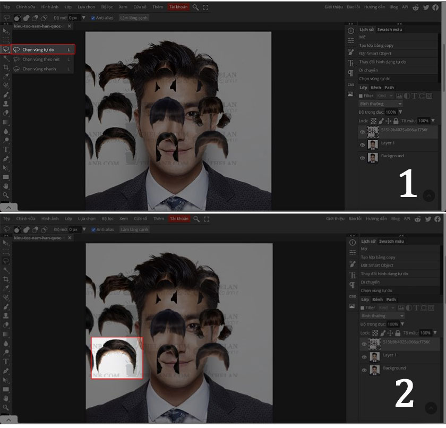The height and width of the screenshot is (428, 446).
Task: Open the Bình thường blend mode dropdown in the top panel
Action: [381, 104]
